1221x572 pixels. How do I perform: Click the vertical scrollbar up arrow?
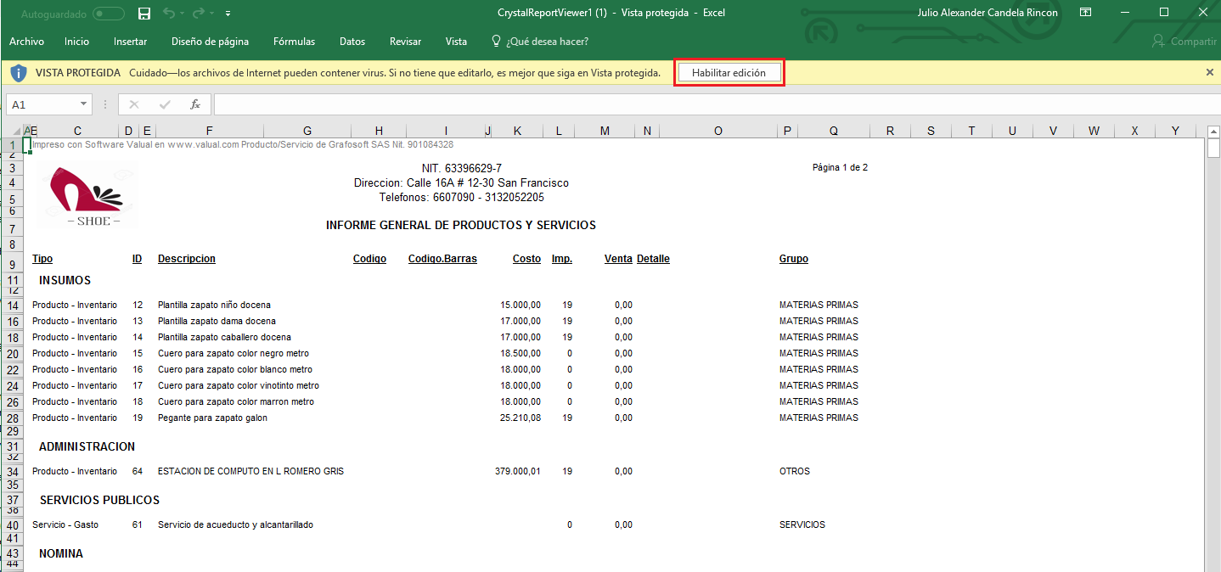click(x=1213, y=132)
